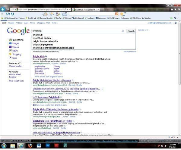Launch Firefox from taskbar
181x150 pixels.
point(30,146)
